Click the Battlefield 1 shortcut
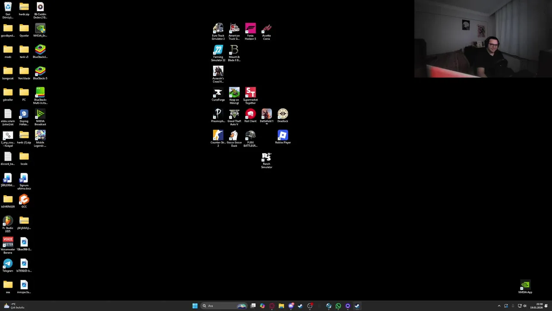The image size is (552, 311). tap(267, 116)
